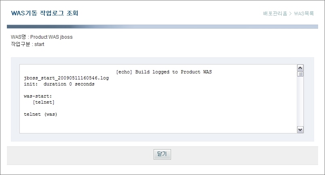This screenshot has width=325, height=175.
Task: Click the '[telnet]' log entry
Action: [44, 102]
